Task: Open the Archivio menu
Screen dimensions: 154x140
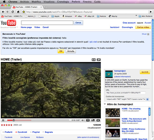Action: click(x=24, y=2)
